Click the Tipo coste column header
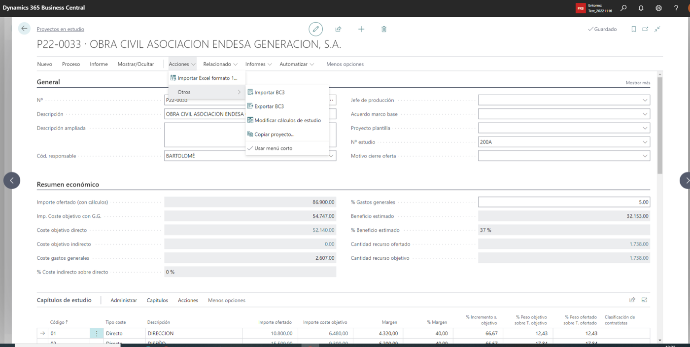Image resolution: width=690 pixels, height=347 pixels. pyautogui.click(x=116, y=322)
